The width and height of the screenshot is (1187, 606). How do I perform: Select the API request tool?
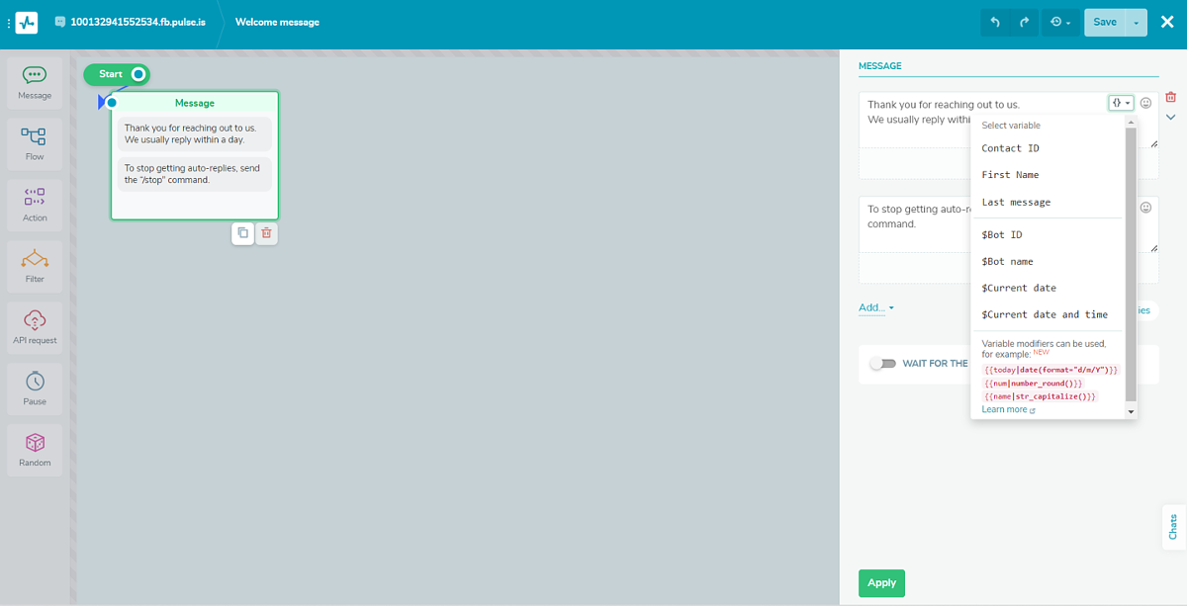pyautogui.click(x=34, y=327)
